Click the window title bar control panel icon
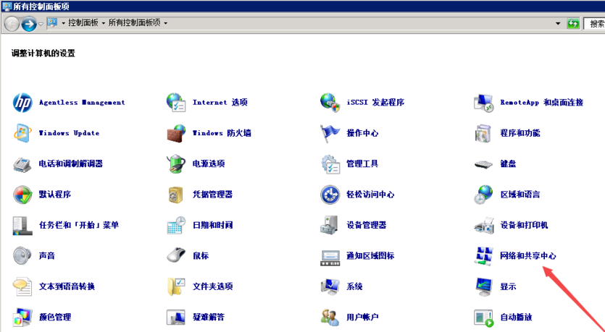The height and width of the screenshot is (332, 605). coord(7,7)
